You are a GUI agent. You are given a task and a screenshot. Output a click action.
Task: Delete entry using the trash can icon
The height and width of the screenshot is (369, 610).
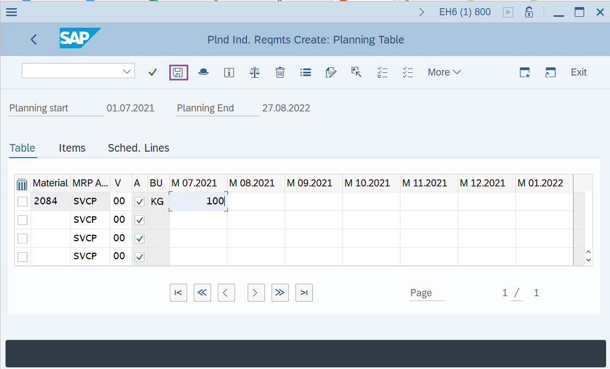click(280, 72)
